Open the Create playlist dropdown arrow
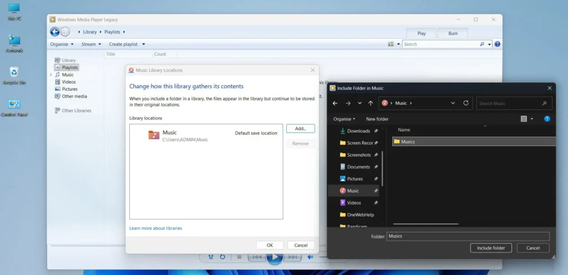The height and width of the screenshot is (275, 568). [x=144, y=44]
